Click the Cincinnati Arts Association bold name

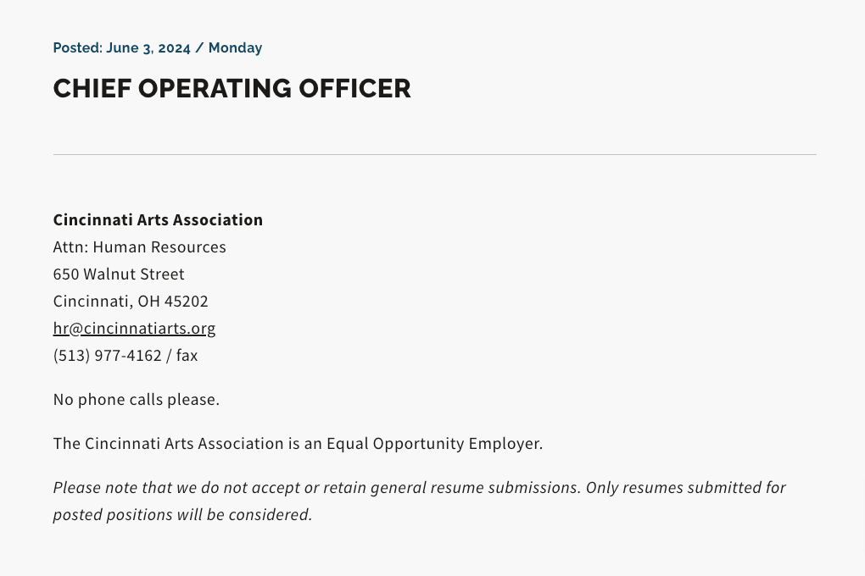tap(158, 219)
